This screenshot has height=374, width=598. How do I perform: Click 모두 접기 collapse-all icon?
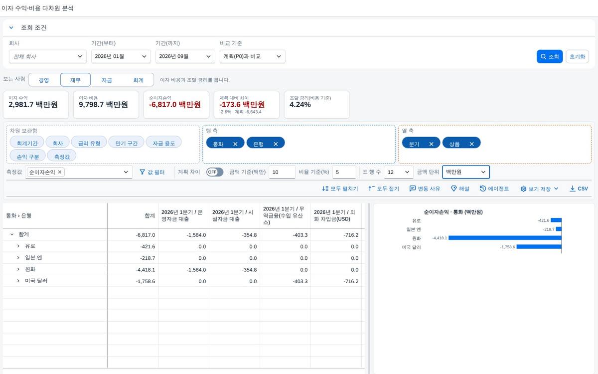(x=371, y=189)
